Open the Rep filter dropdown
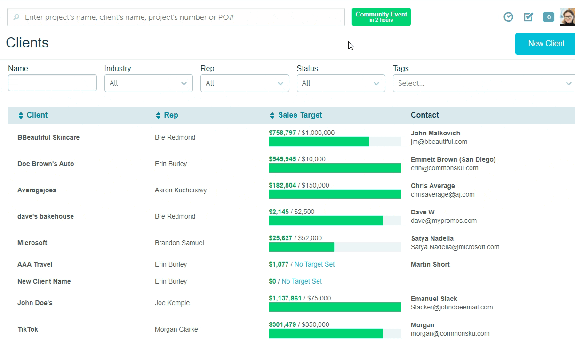Viewport: 575px width, 340px height. point(245,83)
